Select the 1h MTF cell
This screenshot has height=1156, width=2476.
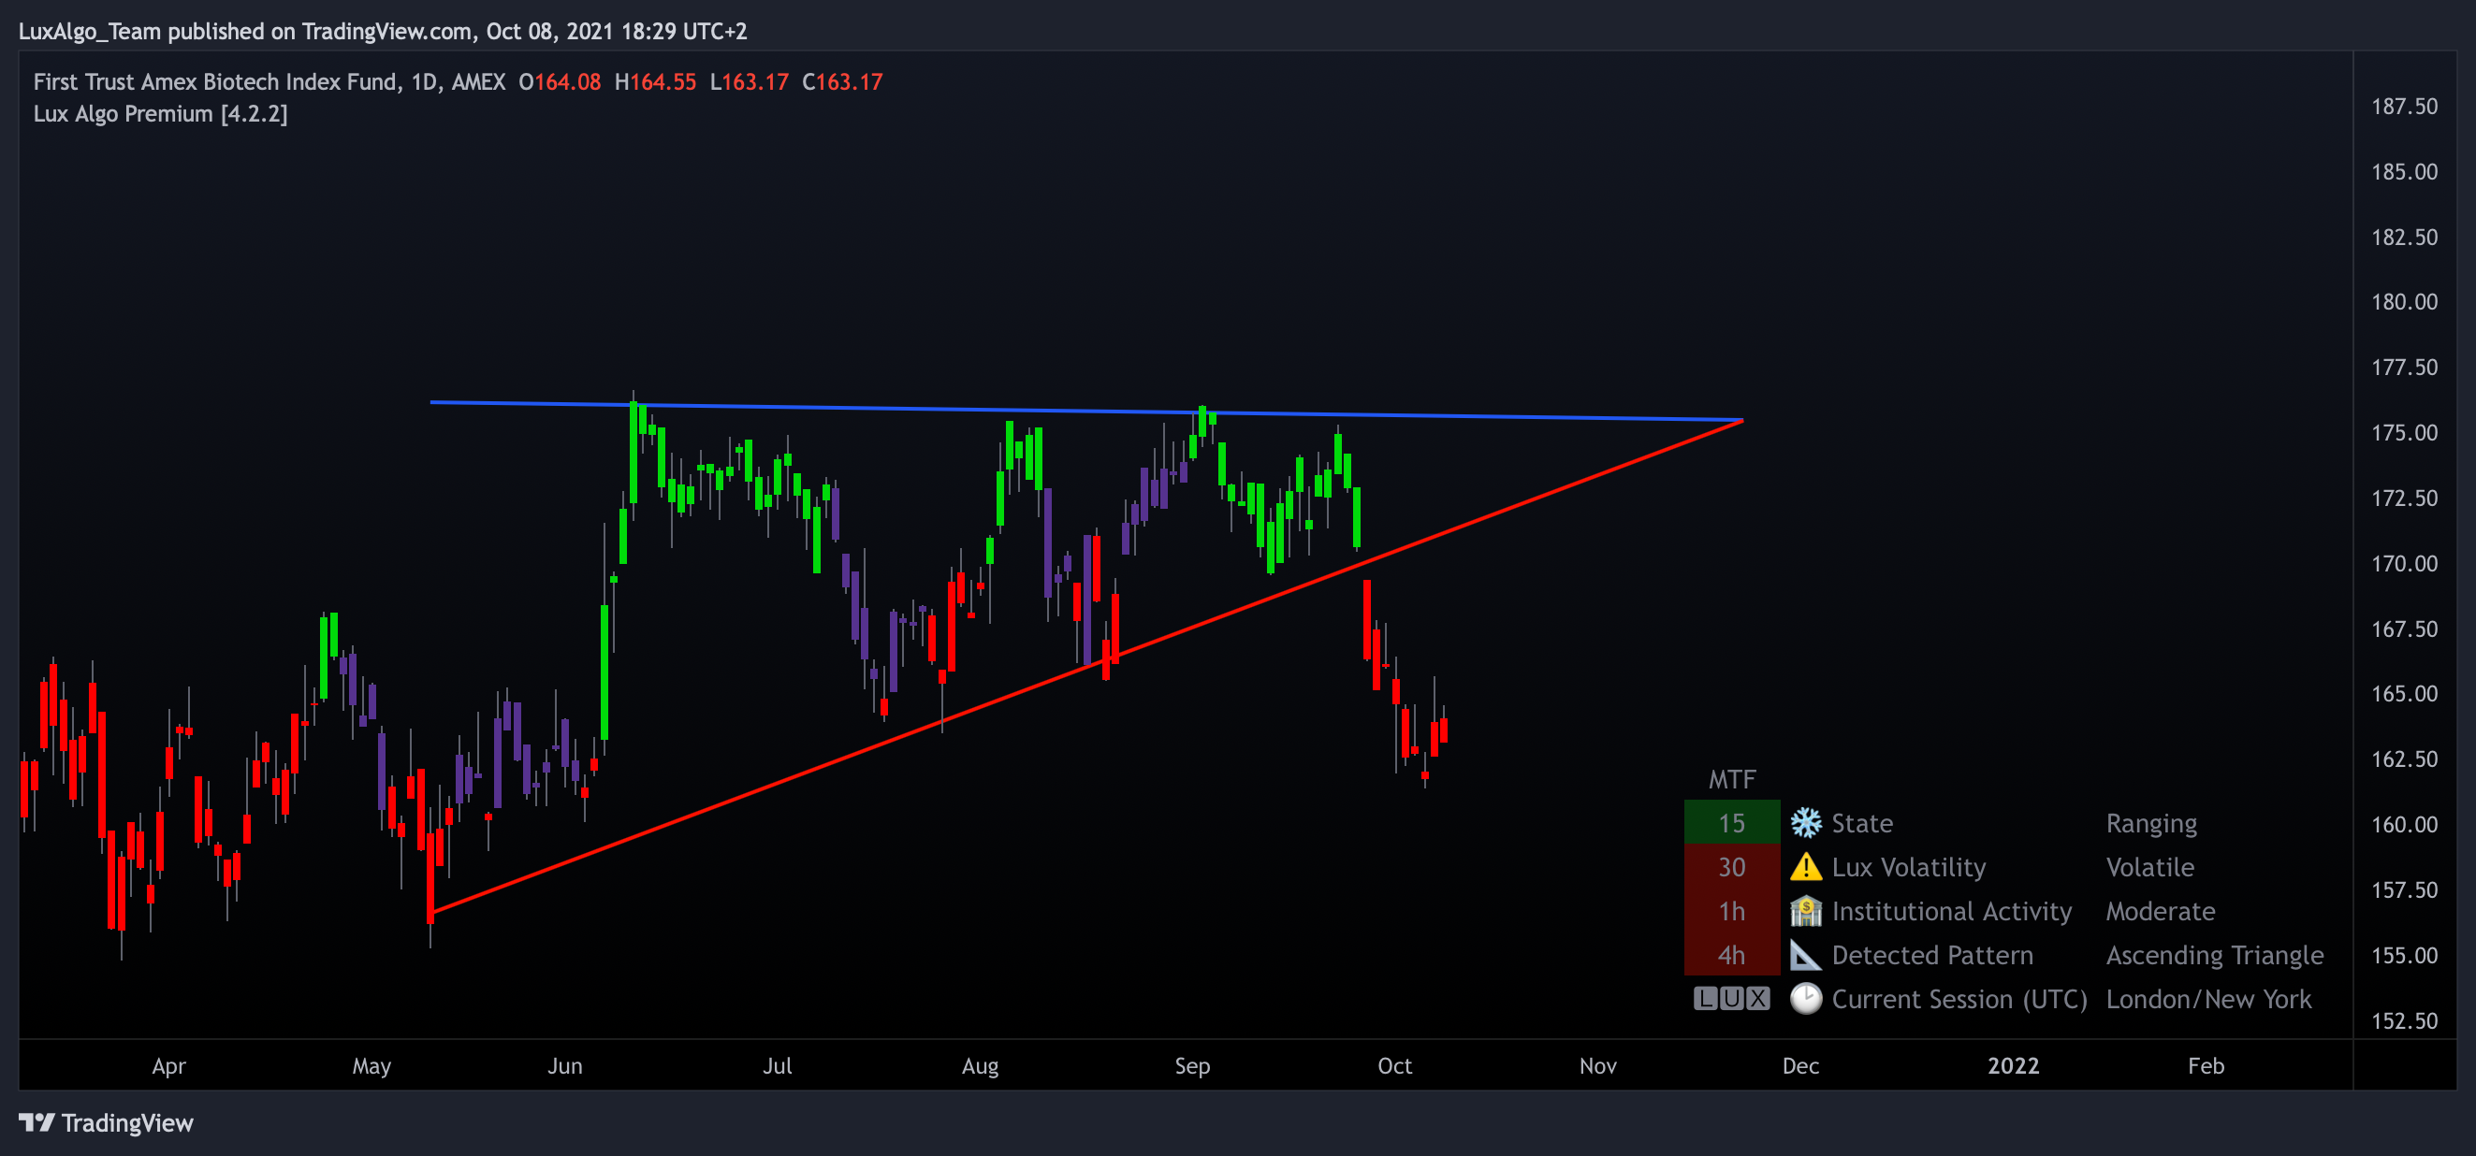click(x=1732, y=911)
